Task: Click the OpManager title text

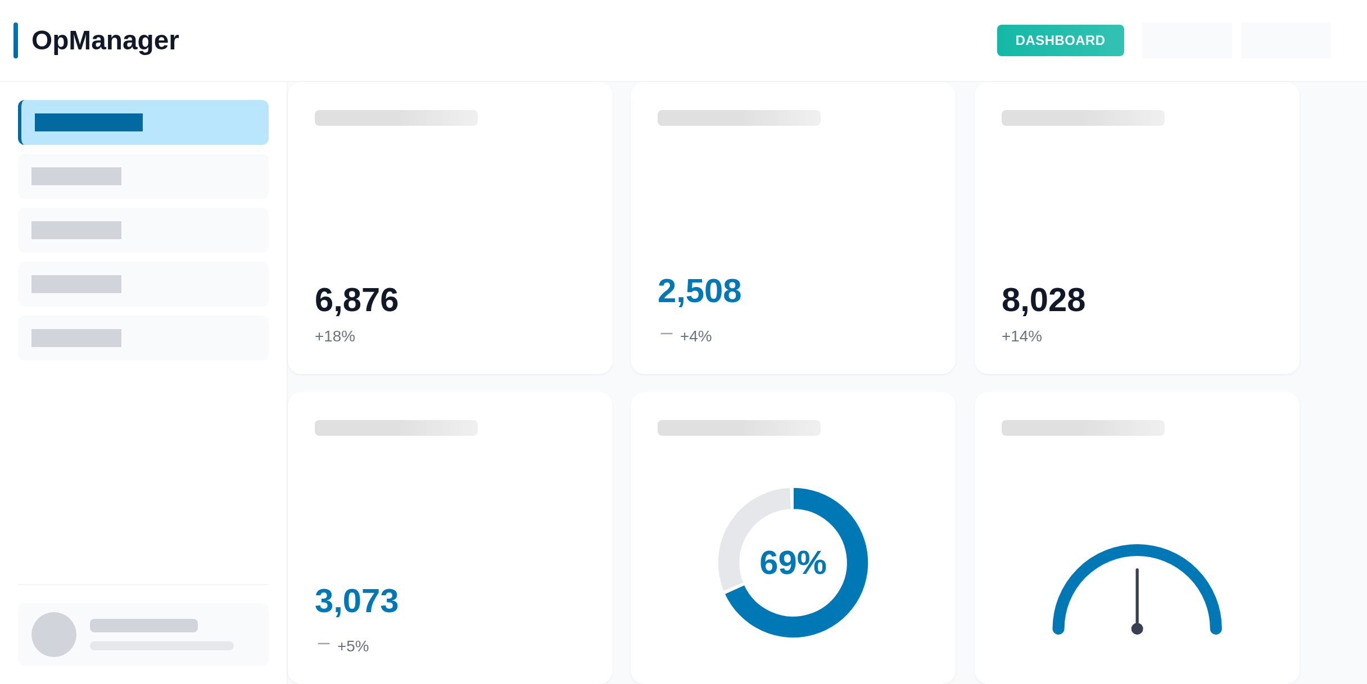Action: [105, 40]
